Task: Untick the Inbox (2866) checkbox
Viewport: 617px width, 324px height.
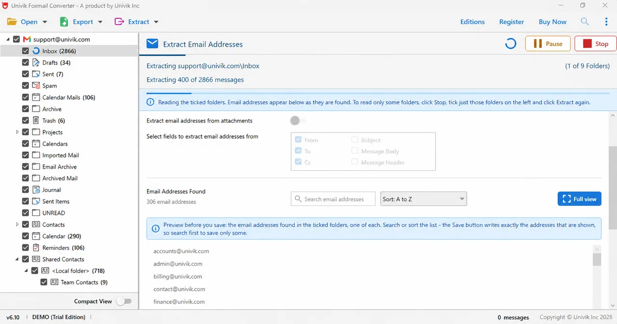Action: click(26, 51)
